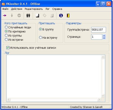The height and width of the screenshot is (110, 113).
Task: Click the log horizontal scrollbar right arrow
Action: coord(99,100)
